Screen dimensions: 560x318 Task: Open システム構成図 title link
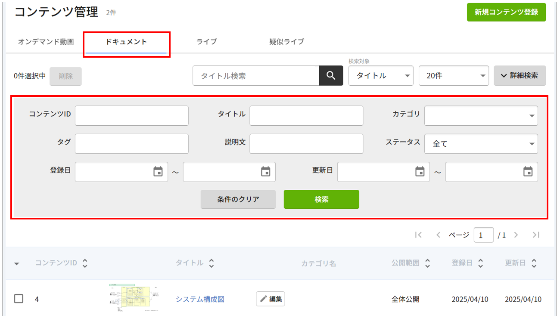click(x=200, y=299)
